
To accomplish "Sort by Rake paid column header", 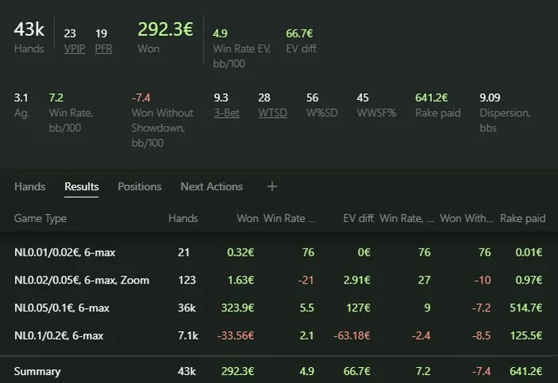I will [x=523, y=218].
